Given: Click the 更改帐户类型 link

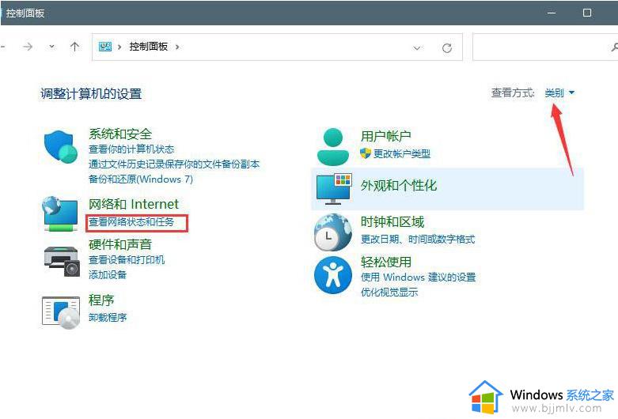Looking at the screenshot, I should tap(402, 153).
